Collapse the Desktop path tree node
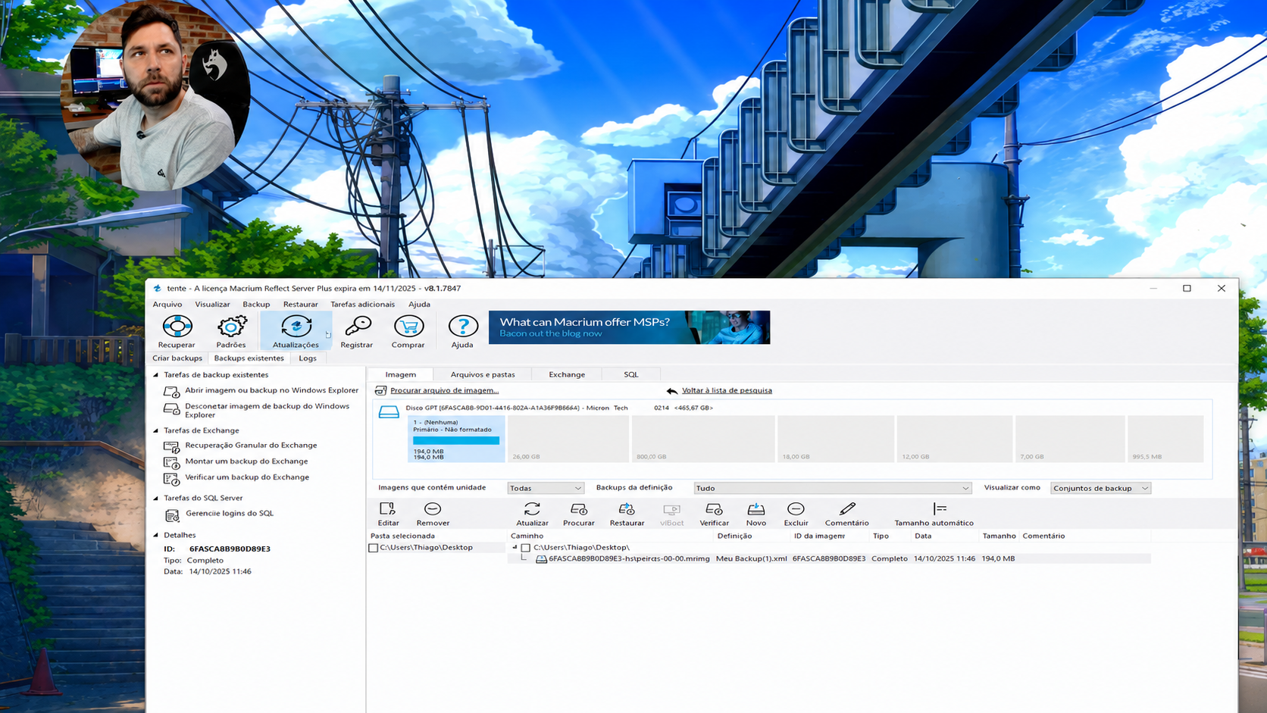The image size is (1267, 713). coord(515,547)
